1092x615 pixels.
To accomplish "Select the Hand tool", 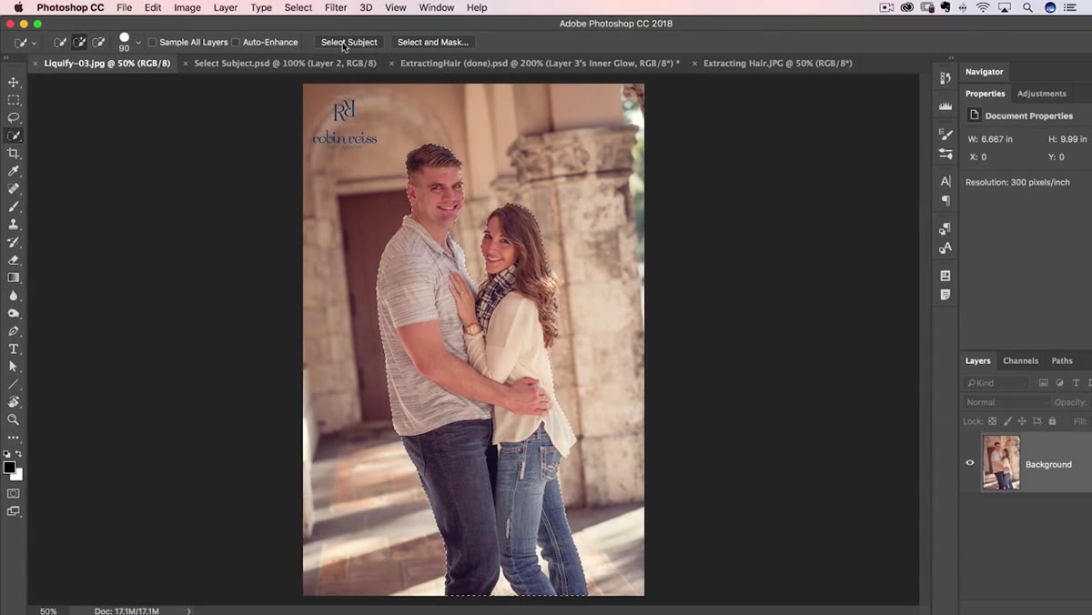I will click(14, 402).
